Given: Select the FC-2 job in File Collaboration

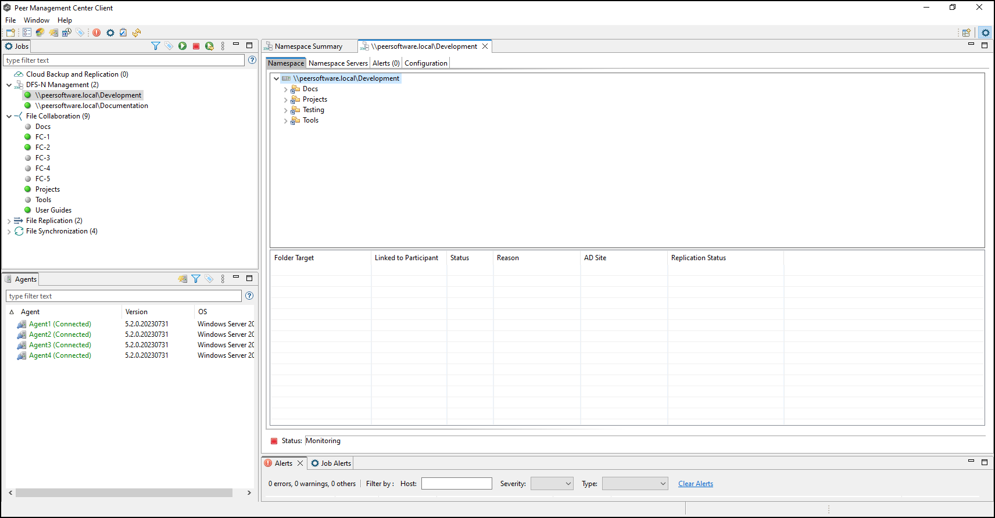Looking at the screenshot, I should (x=42, y=148).
